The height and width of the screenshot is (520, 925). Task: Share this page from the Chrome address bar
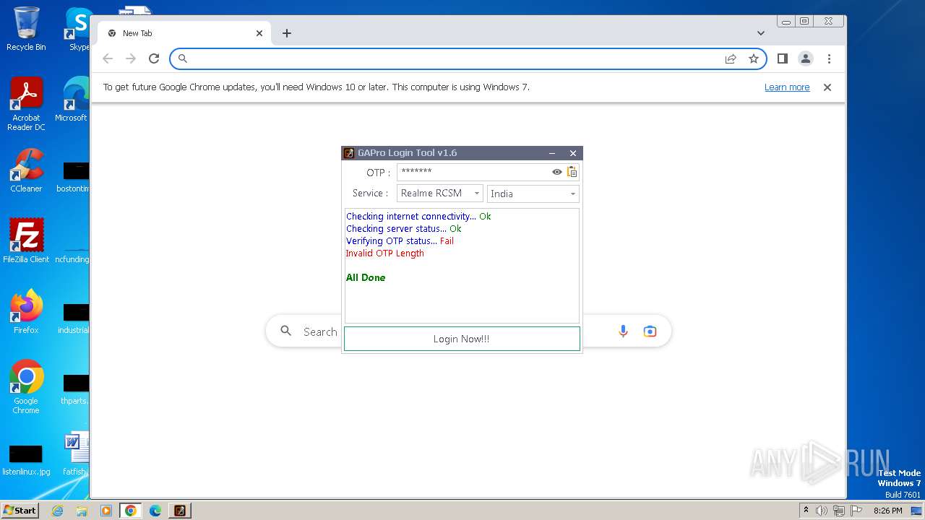(731, 58)
